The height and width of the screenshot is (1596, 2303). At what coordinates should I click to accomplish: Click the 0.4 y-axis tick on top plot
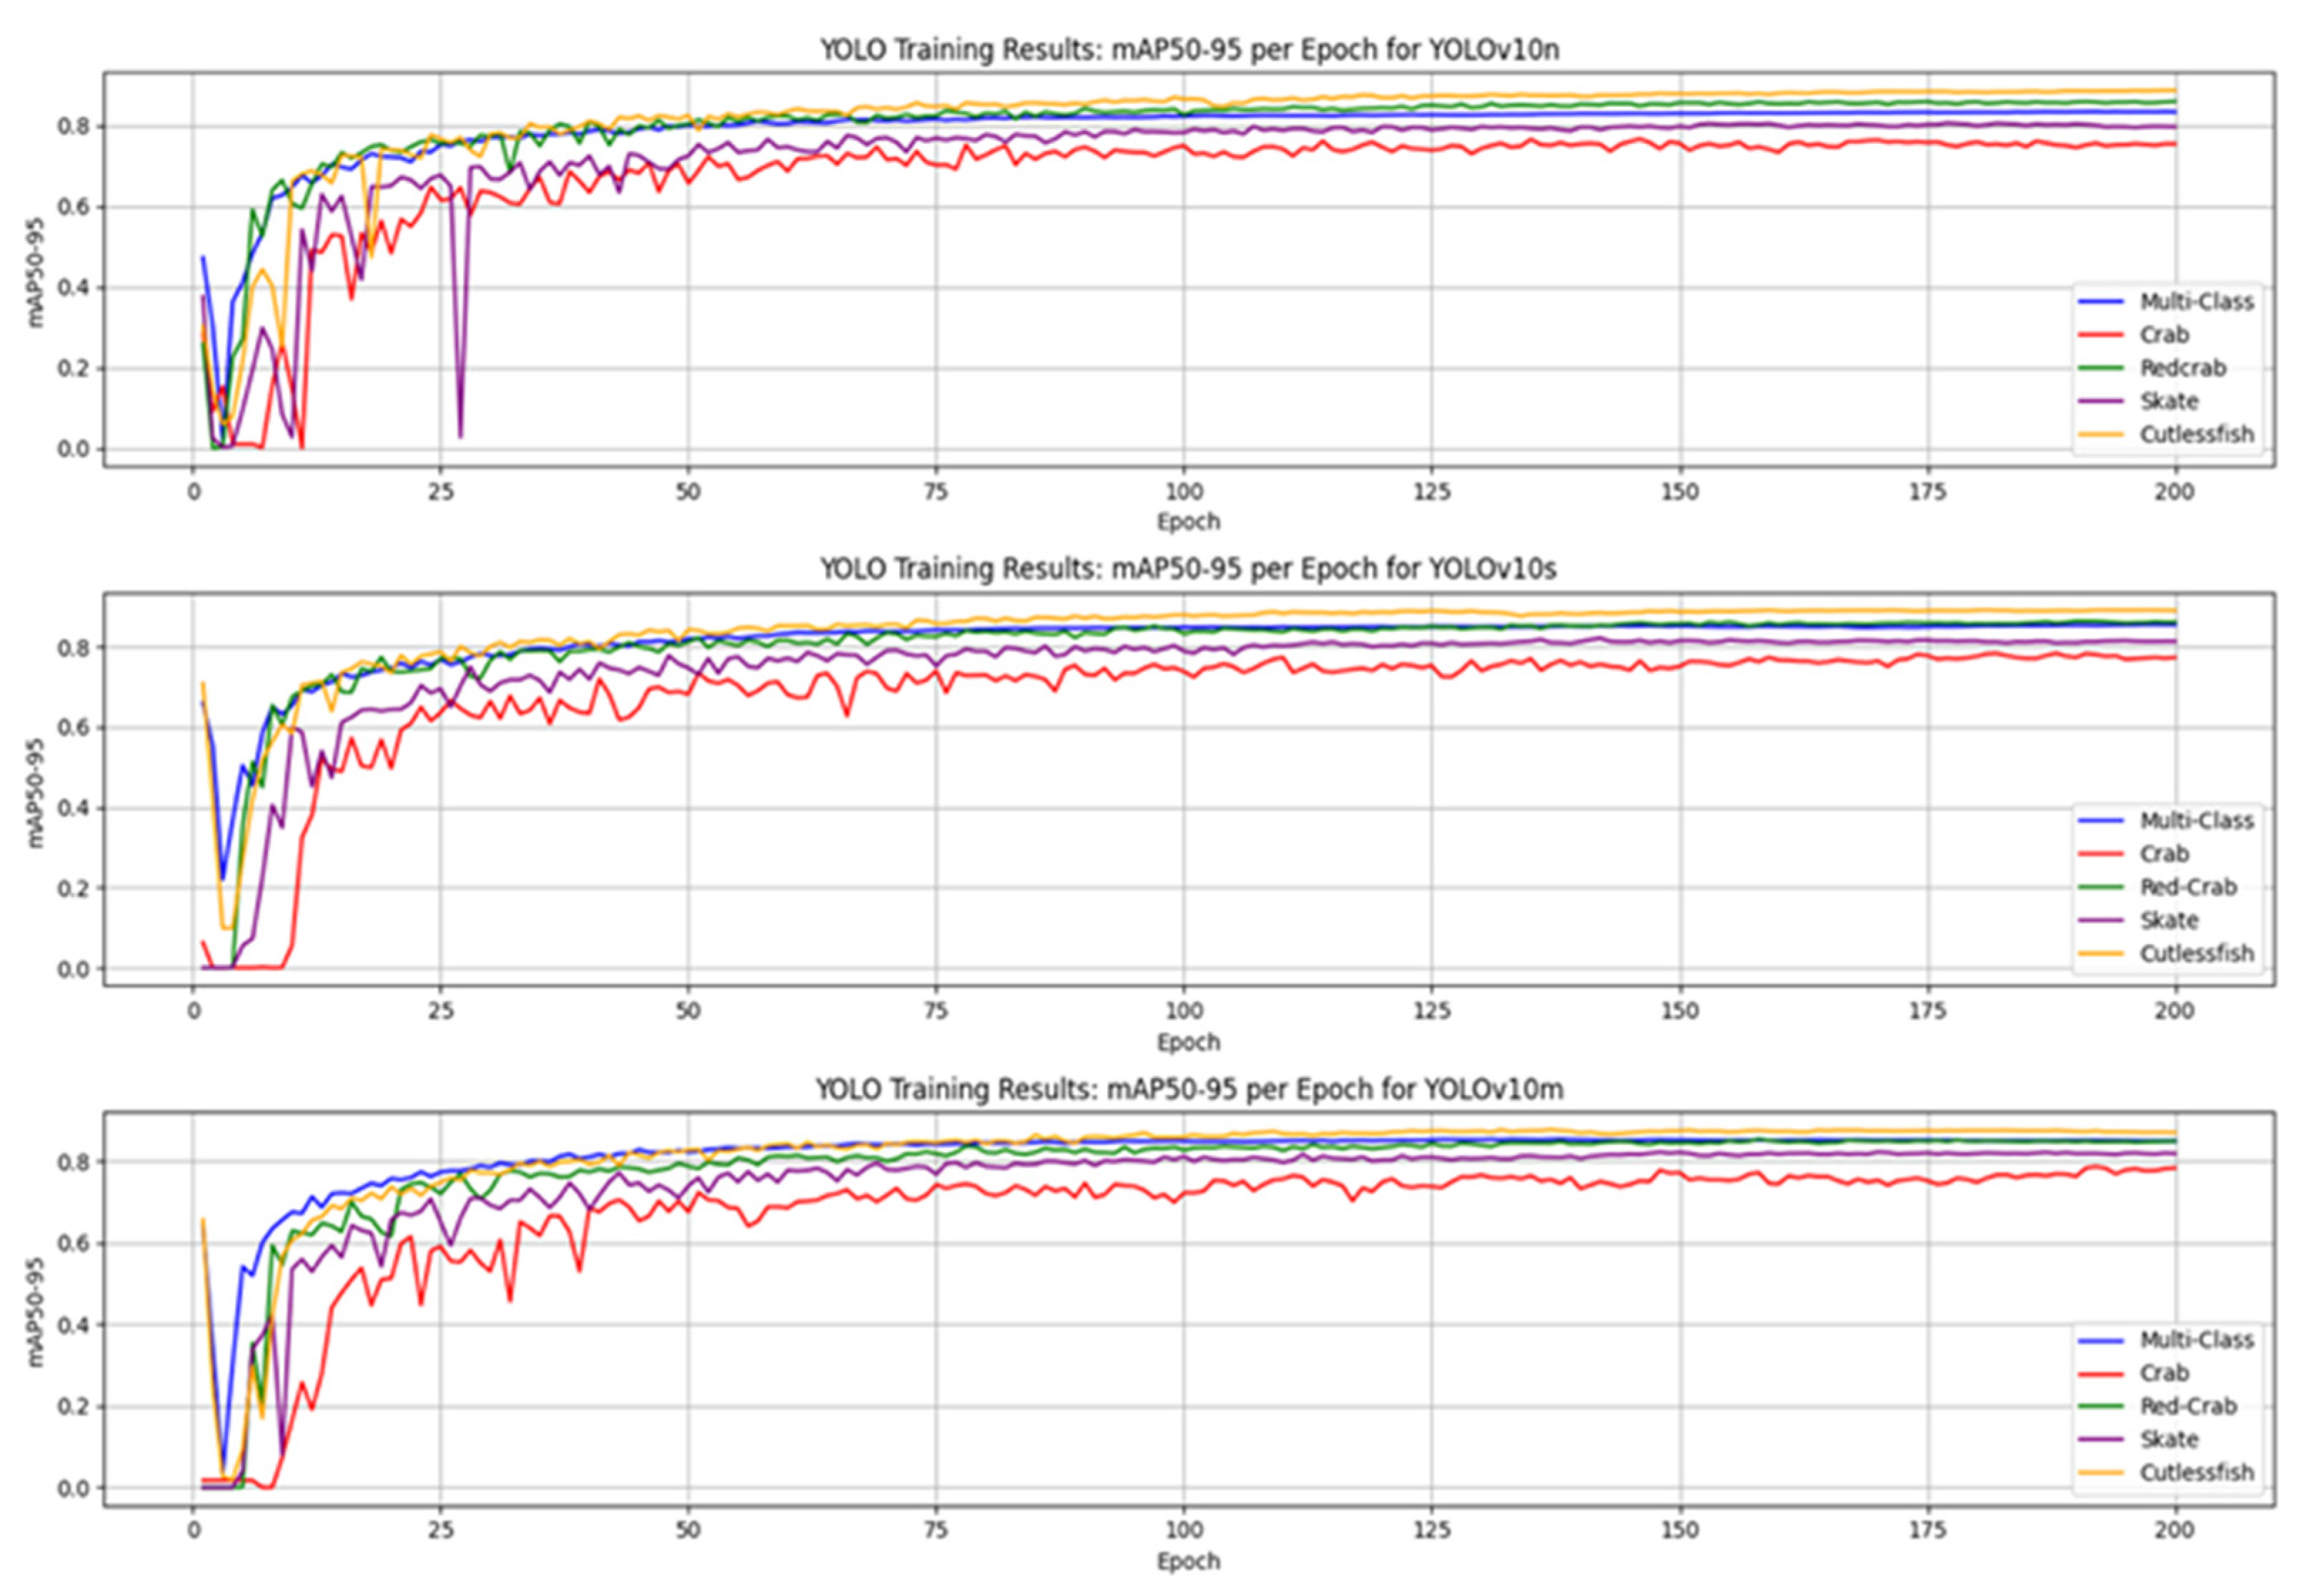click(x=73, y=288)
